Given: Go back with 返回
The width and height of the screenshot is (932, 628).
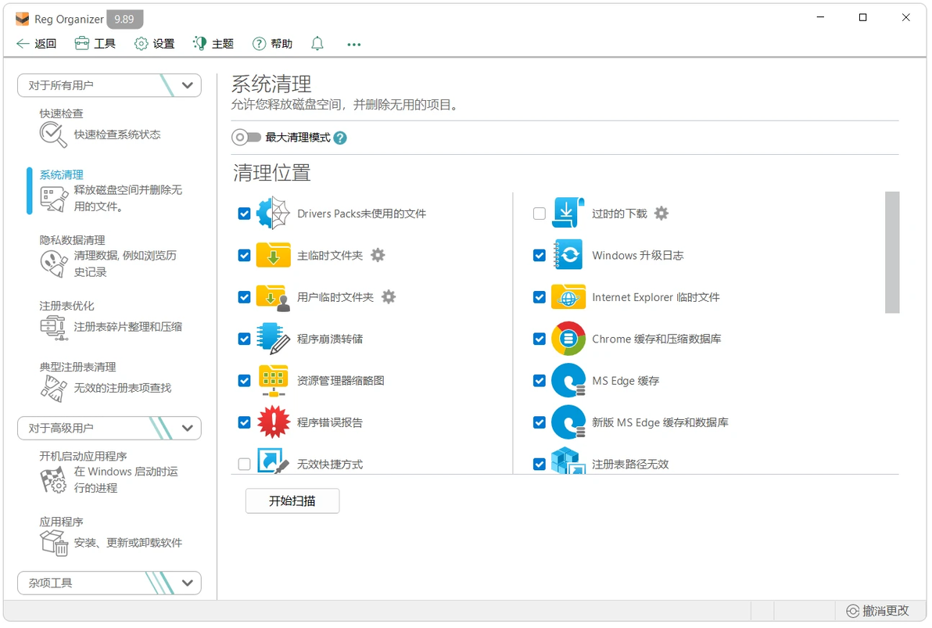Looking at the screenshot, I should click(x=36, y=44).
